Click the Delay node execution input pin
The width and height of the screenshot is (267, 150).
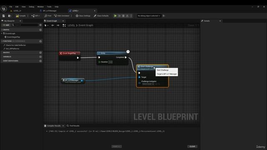(99, 57)
